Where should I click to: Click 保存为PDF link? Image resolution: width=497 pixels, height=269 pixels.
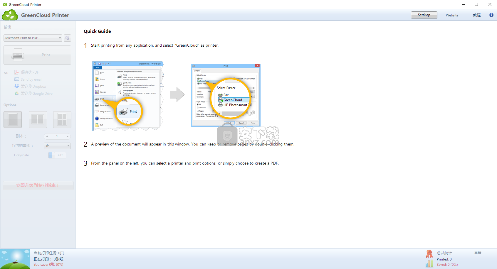click(x=30, y=72)
